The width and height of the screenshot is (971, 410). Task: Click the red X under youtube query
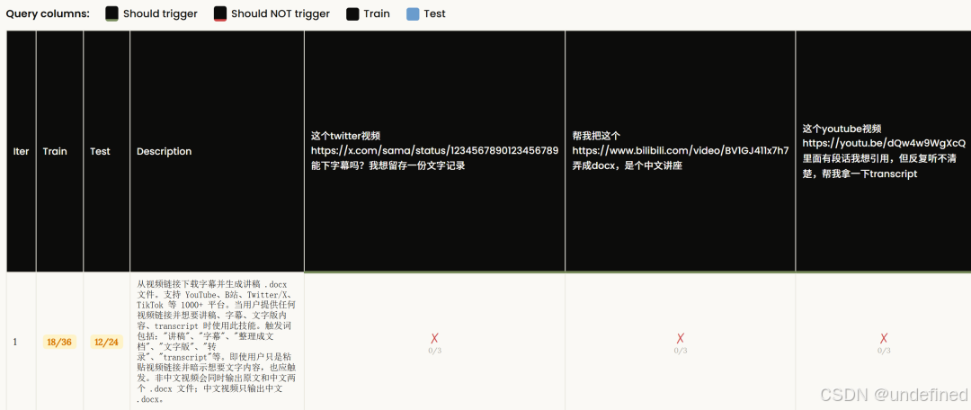coord(884,338)
